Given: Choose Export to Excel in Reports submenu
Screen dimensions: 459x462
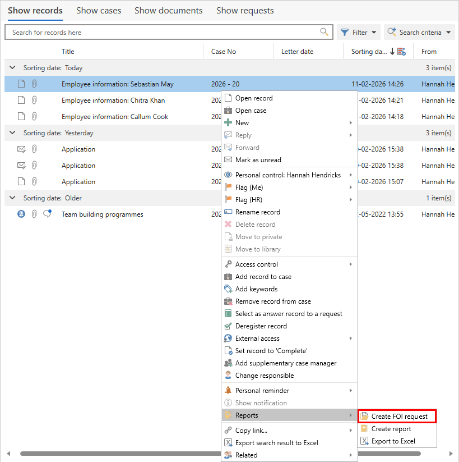Looking at the screenshot, I should 397,441.
